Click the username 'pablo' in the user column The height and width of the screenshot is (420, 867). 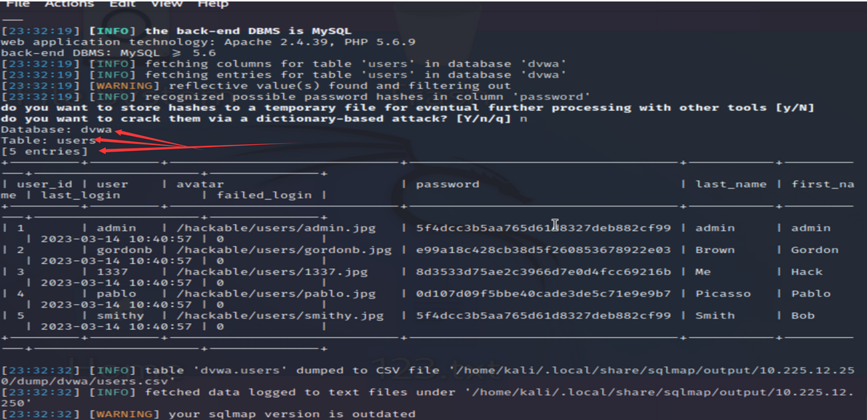(x=116, y=294)
